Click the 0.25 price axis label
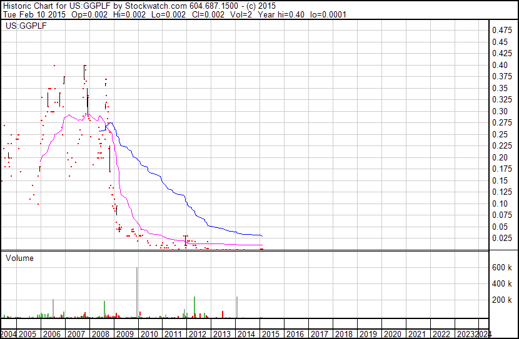 (x=500, y=134)
